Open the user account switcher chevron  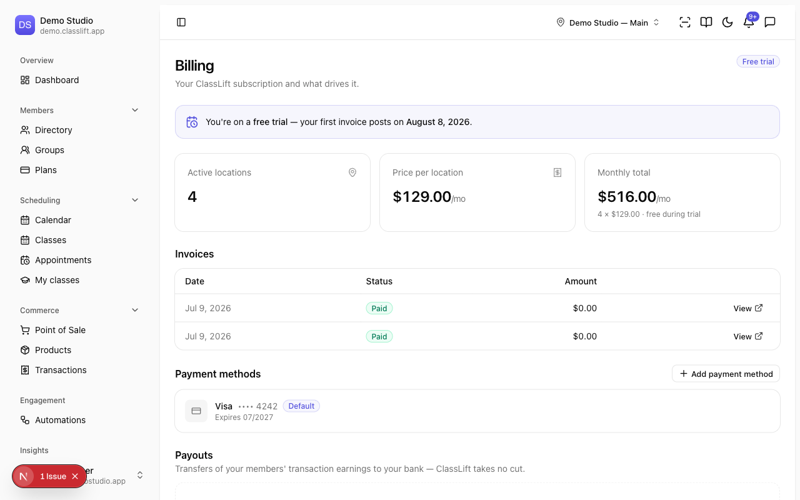[140, 475]
